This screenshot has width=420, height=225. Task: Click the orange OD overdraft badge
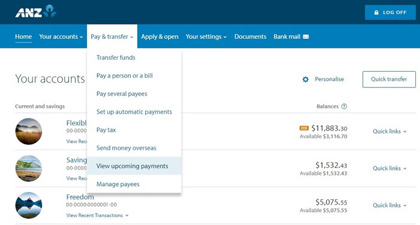tap(304, 128)
